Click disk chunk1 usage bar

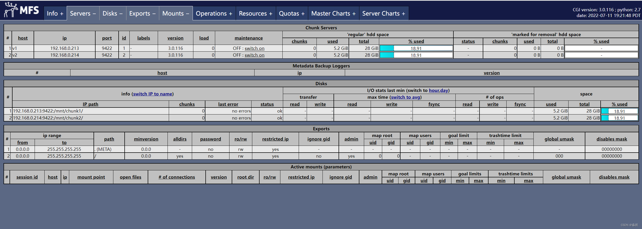click(619, 111)
